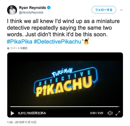Open the #PikaPika hashtag
This screenshot has width=130, height=126.
pyautogui.click(x=19, y=42)
